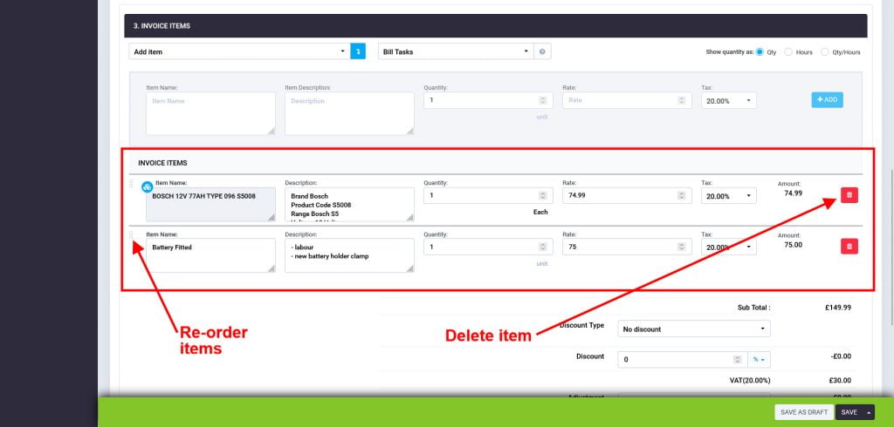This screenshot has height=427, width=894.
Task: Open the Add item dropdown
Action: click(239, 51)
